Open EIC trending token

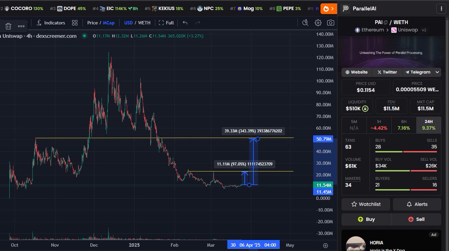(x=115, y=8)
